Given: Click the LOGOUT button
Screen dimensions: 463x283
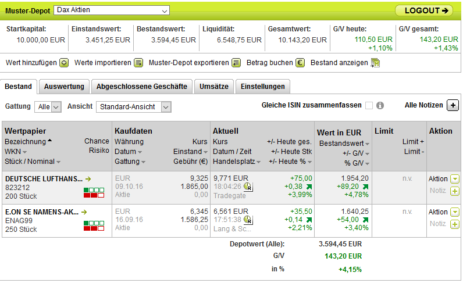Looking at the screenshot, I should [423, 10].
